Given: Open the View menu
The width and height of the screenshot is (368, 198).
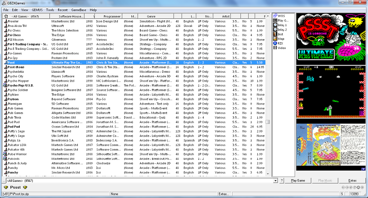Looking at the screenshot, I should click(25, 10).
